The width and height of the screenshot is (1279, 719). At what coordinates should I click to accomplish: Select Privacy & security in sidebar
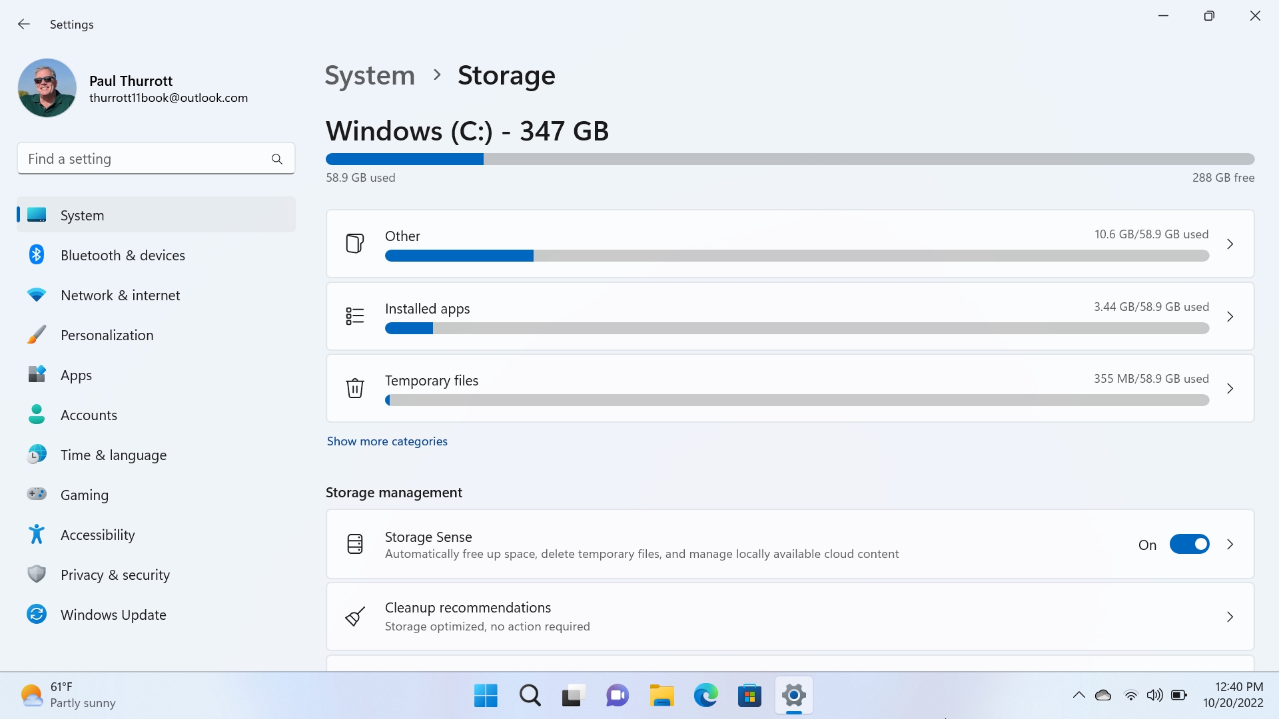[115, 575]
